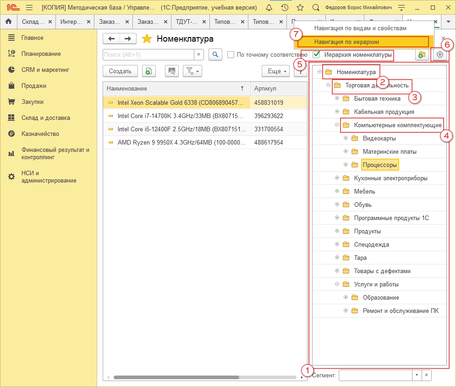
Task: Open the Сегмент dropdown list
Action: (x=417, y=375)
